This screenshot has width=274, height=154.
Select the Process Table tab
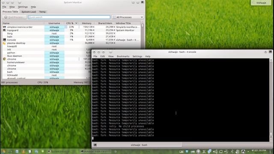click(x=10, y=12)
